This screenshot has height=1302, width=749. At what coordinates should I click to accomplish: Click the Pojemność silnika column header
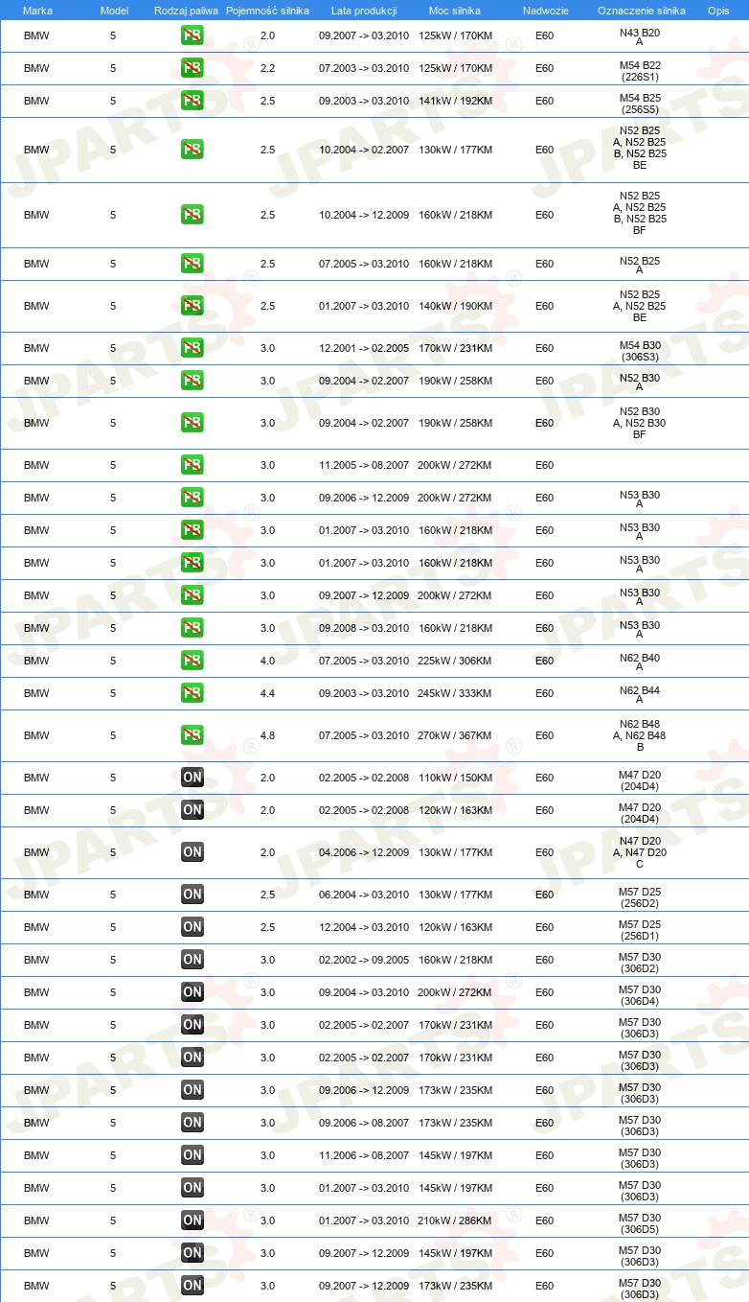coord(267,10)
